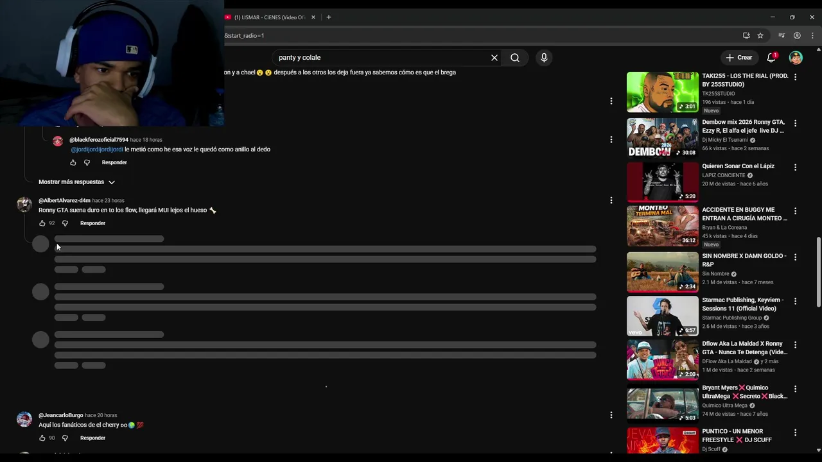The width and height of the screenshot is (822, 462).
Task: Dislike the @blackferozoficial7594 reply
Action: click(87, 162)
